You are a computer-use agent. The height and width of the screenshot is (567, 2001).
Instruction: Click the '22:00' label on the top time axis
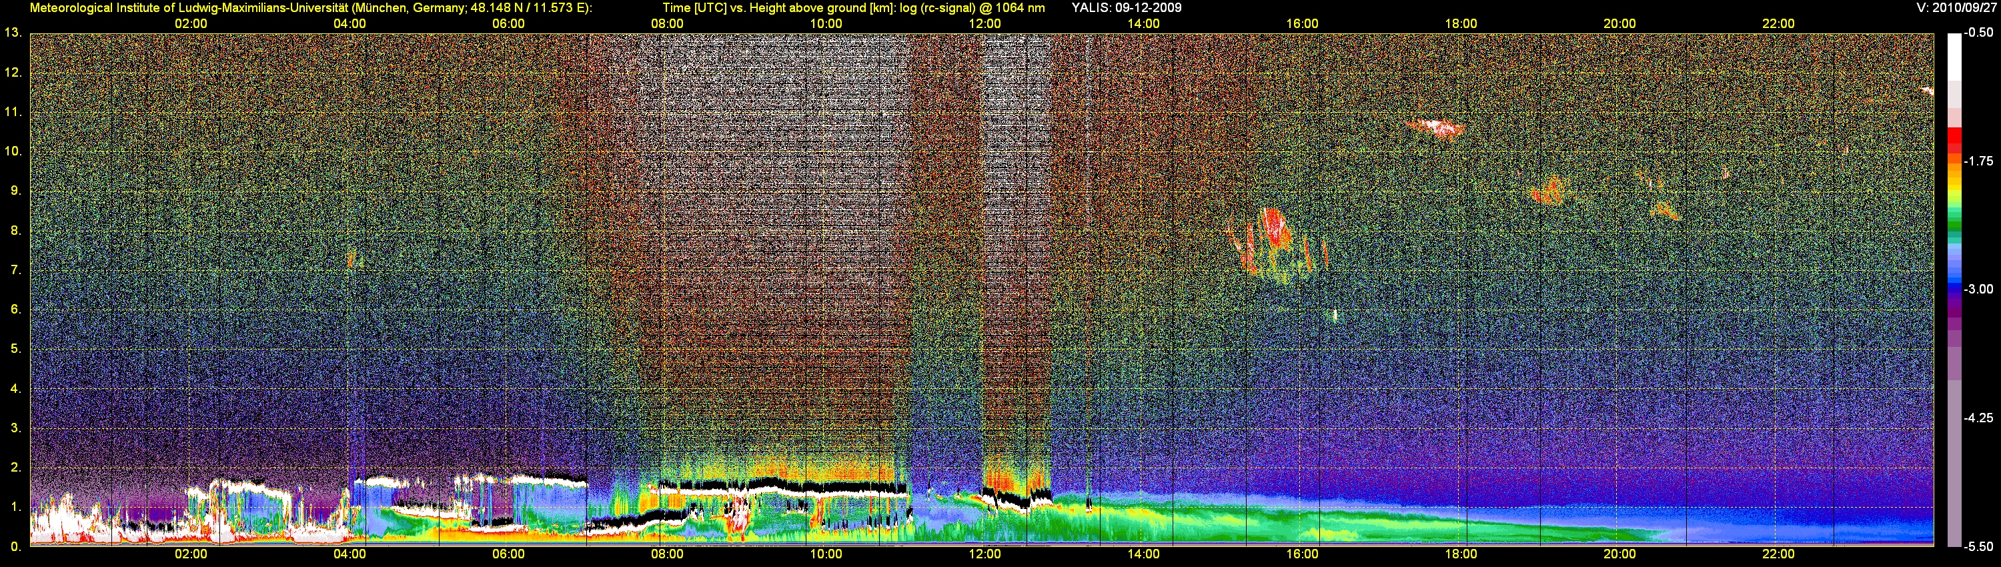[1778, 24]
